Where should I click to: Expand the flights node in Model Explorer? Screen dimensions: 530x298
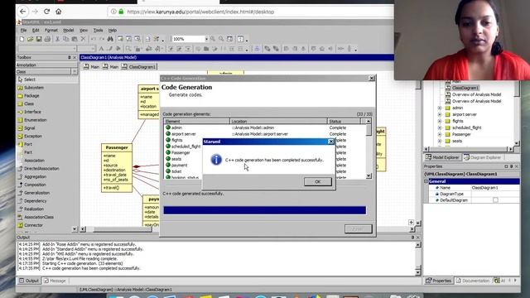coord(440,122)
